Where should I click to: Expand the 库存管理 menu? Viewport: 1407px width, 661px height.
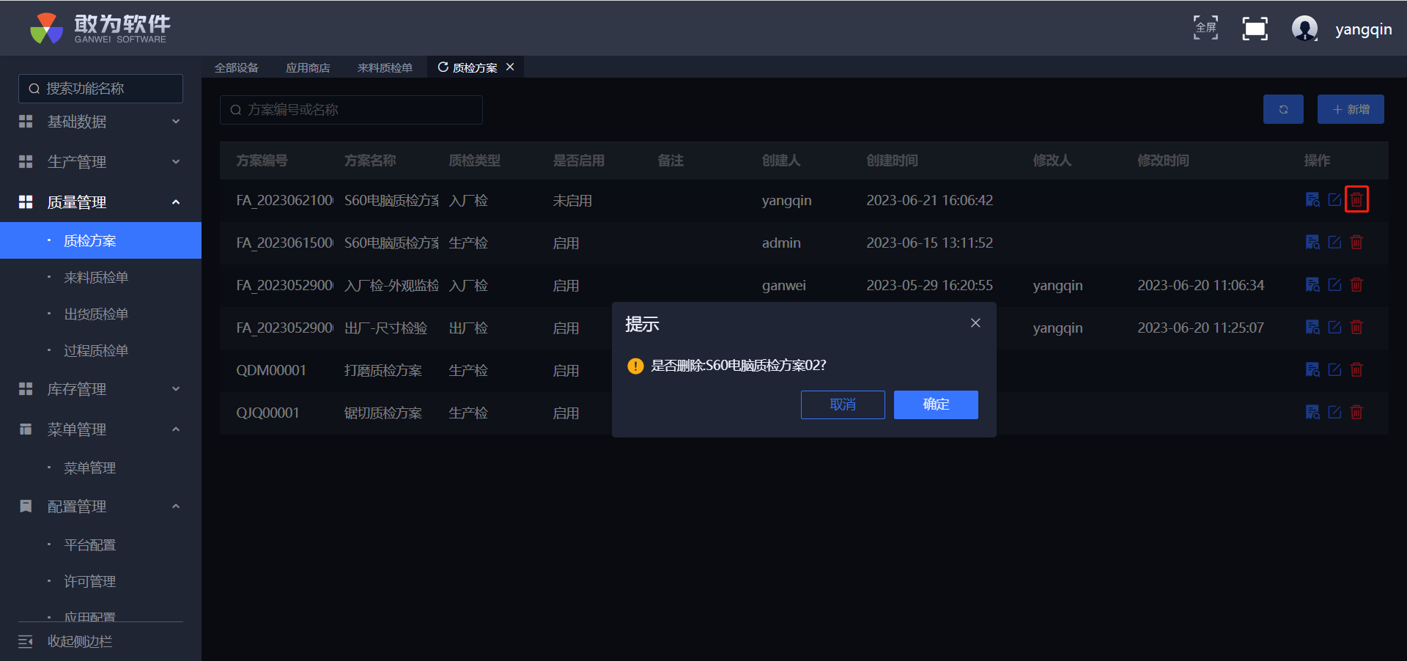pos(100,389)
